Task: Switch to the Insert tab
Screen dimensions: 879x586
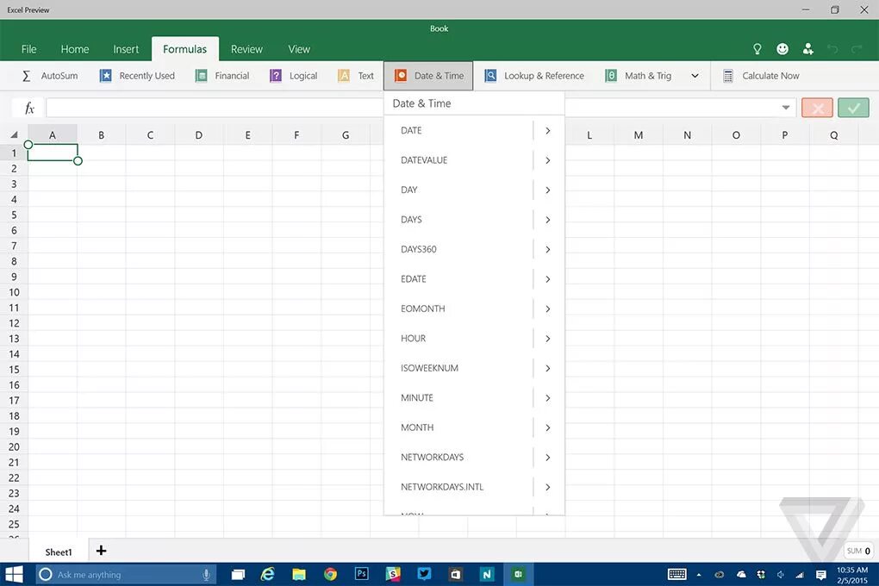Action: (x=126, y=49)
